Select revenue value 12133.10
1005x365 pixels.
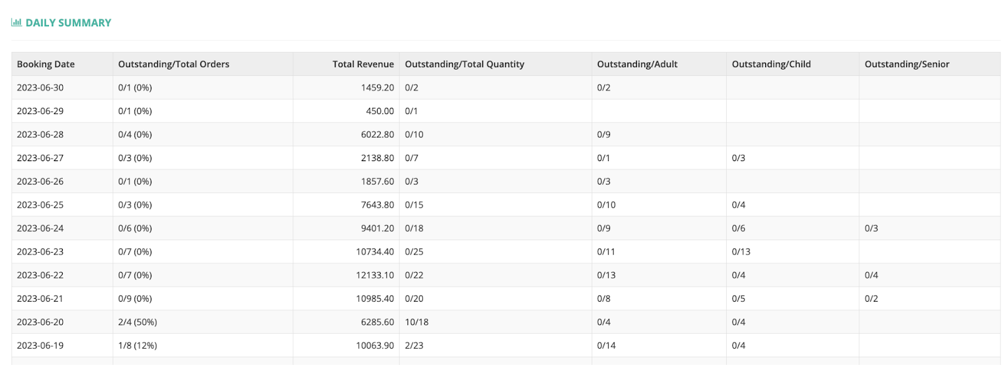375,275
